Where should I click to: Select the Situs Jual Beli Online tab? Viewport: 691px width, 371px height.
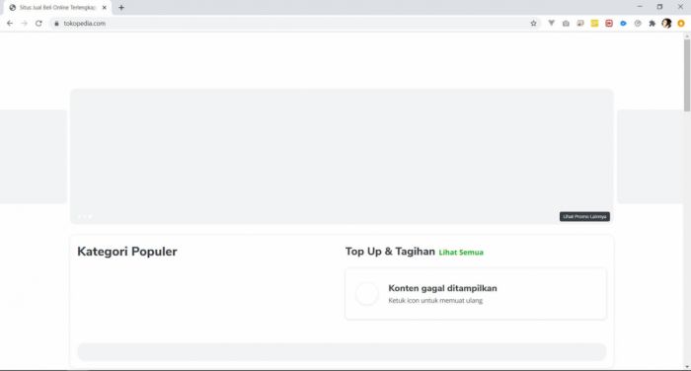tap(57, 8)
